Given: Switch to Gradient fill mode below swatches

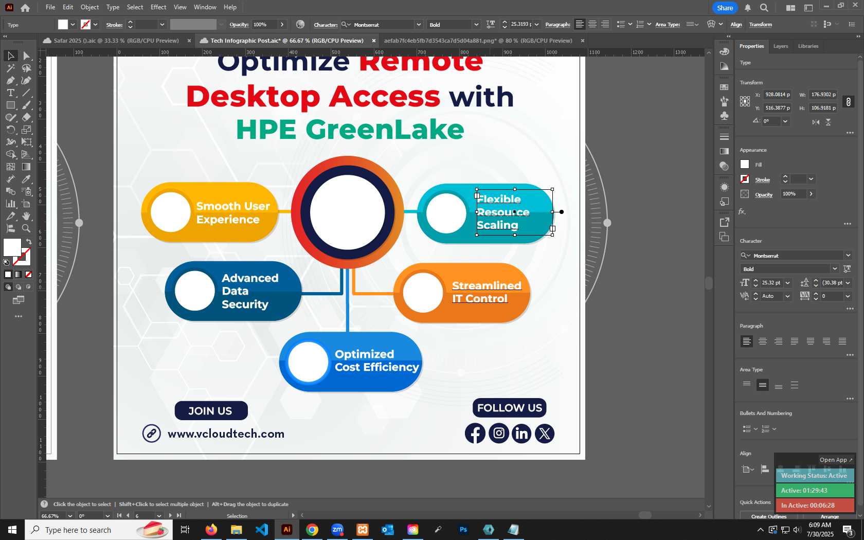Looking at the screenshot, I should 18,275.
